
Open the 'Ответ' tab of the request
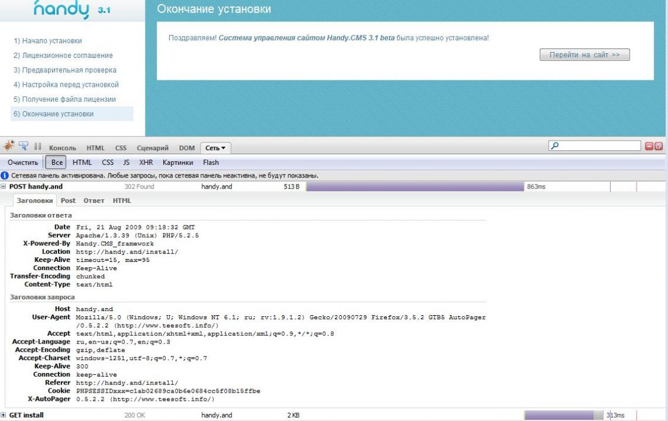93,200
